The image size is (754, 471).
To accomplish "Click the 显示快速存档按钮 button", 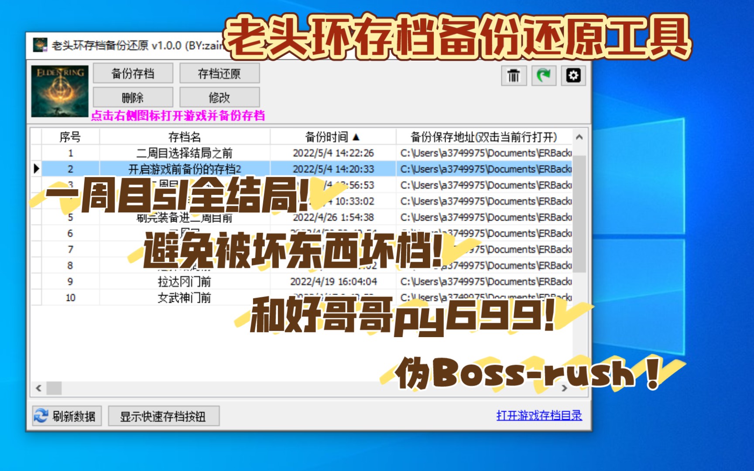I will pyautogui.click(x=164, y=416).
